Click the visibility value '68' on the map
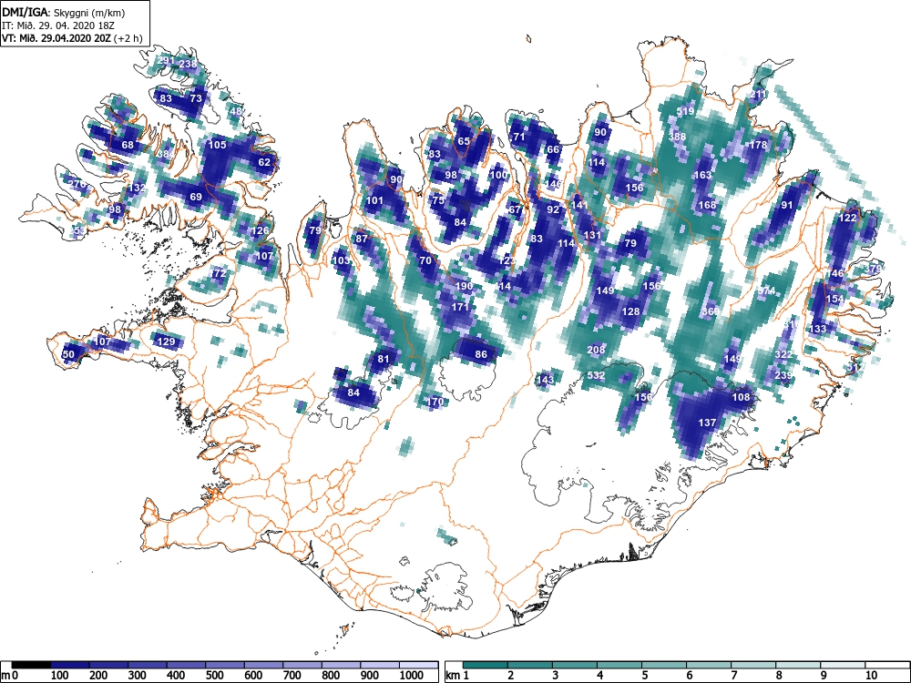This screenshot has width=911, height=683. coord(128,145)
